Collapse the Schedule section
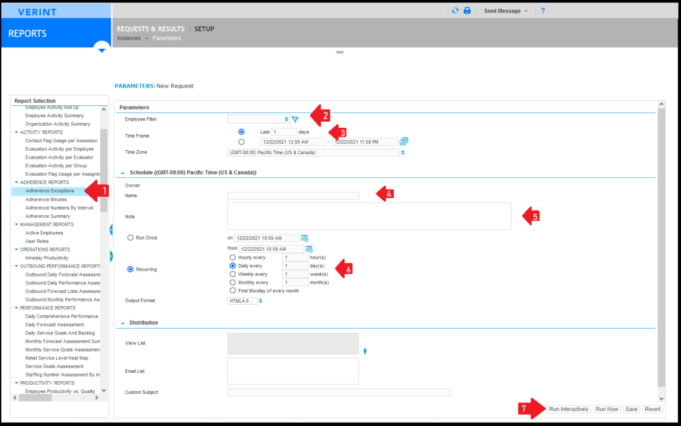This screenshot has width=681, height=426. [x=123, y=173]
